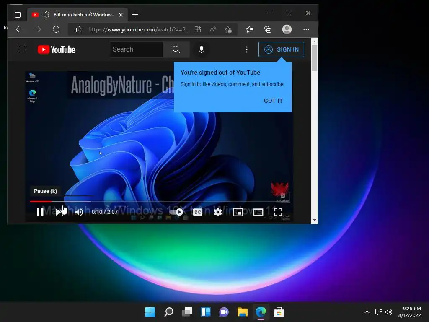Open taskbar Search
The width and height of the screenshot is (429, 322).
tap(168, 312)
